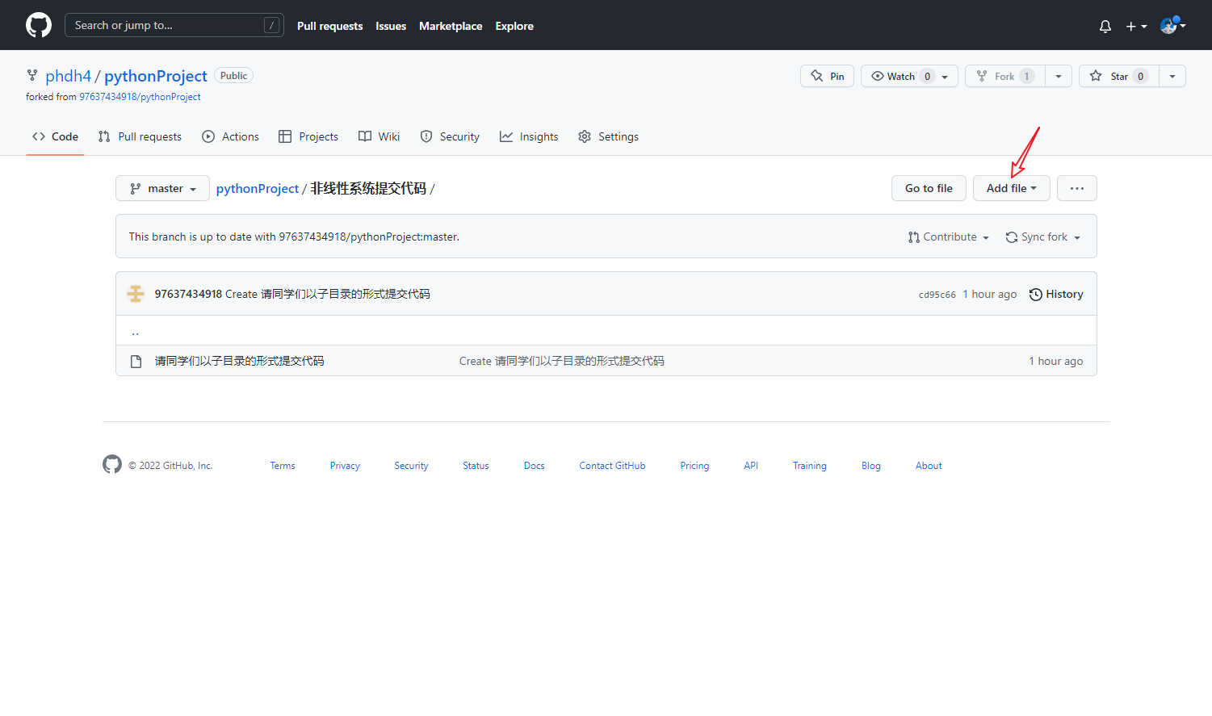Switch to the repository Pull requests tab
1212x716 pixels.
pos(140,136)
